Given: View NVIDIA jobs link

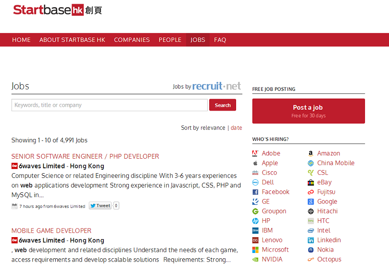Looking at the screenshot, I should (x=272, y=259).
